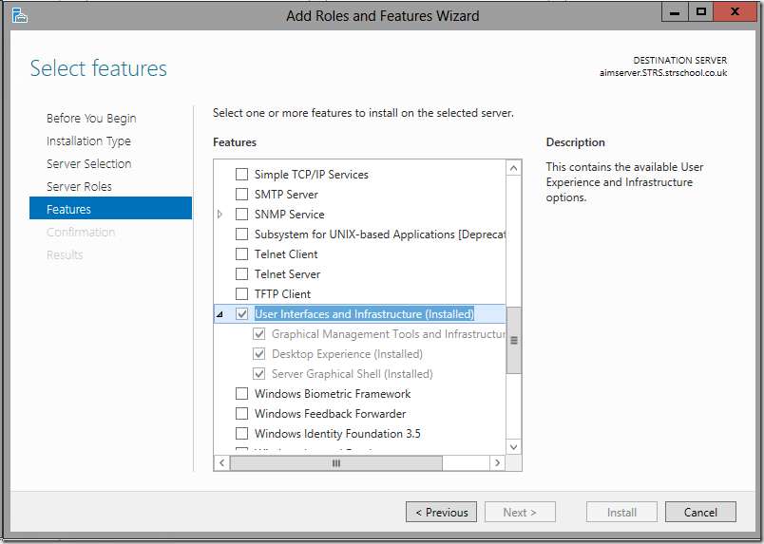Select Subsystem for UNIX-based Applications row text

(380, 234)
